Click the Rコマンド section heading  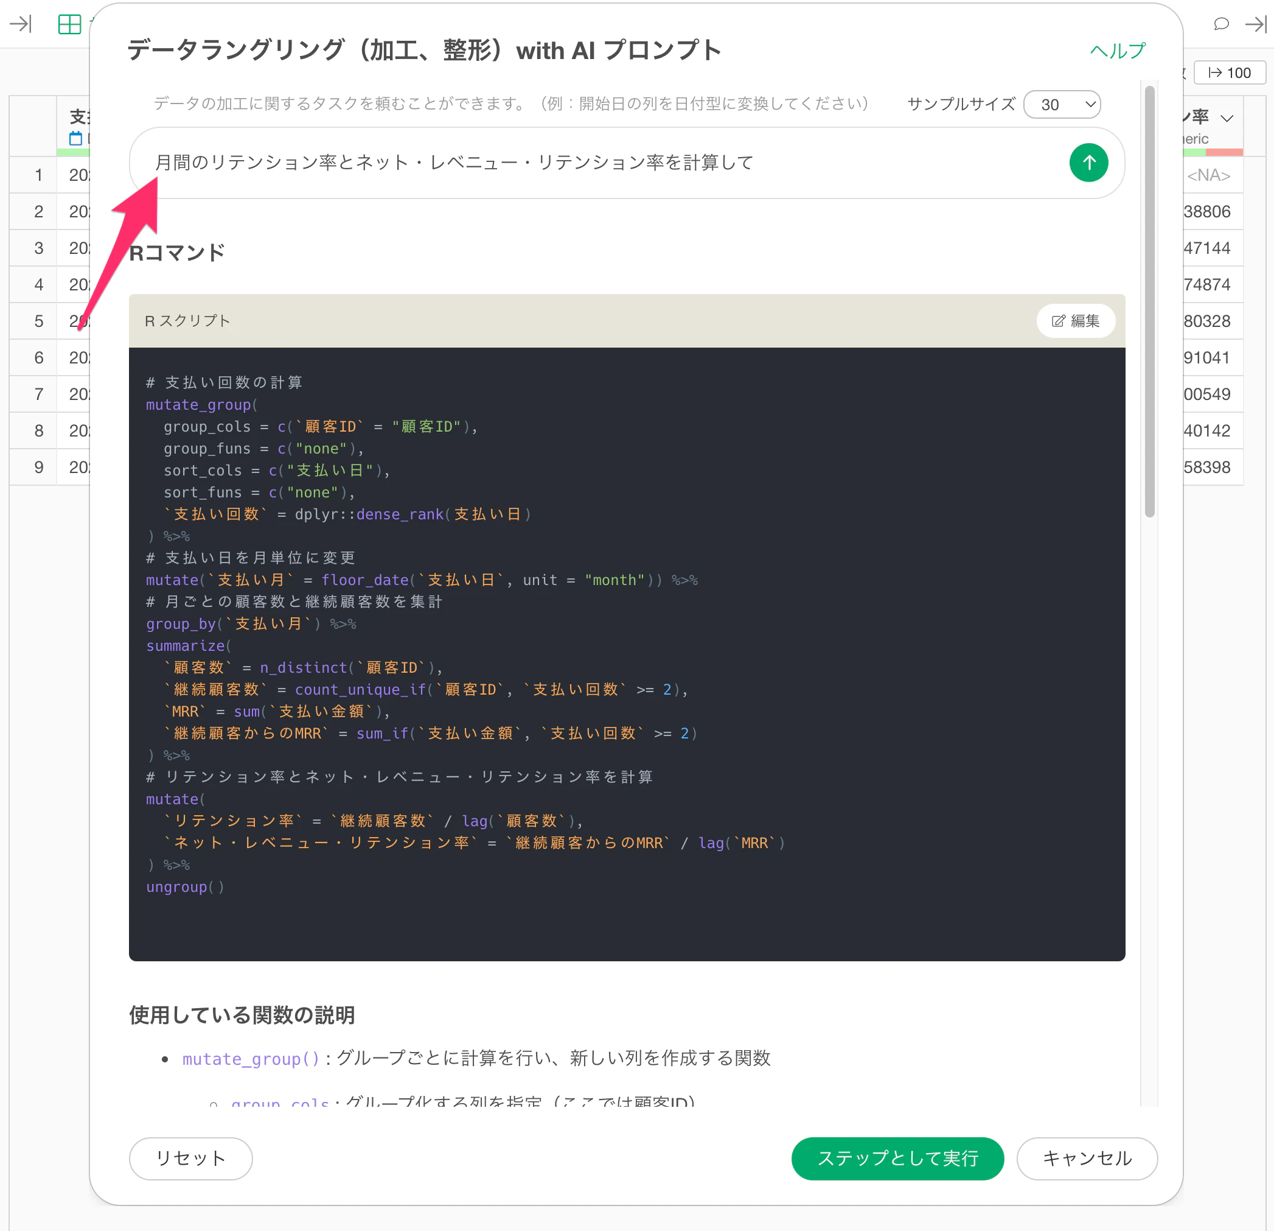(177, 252)
